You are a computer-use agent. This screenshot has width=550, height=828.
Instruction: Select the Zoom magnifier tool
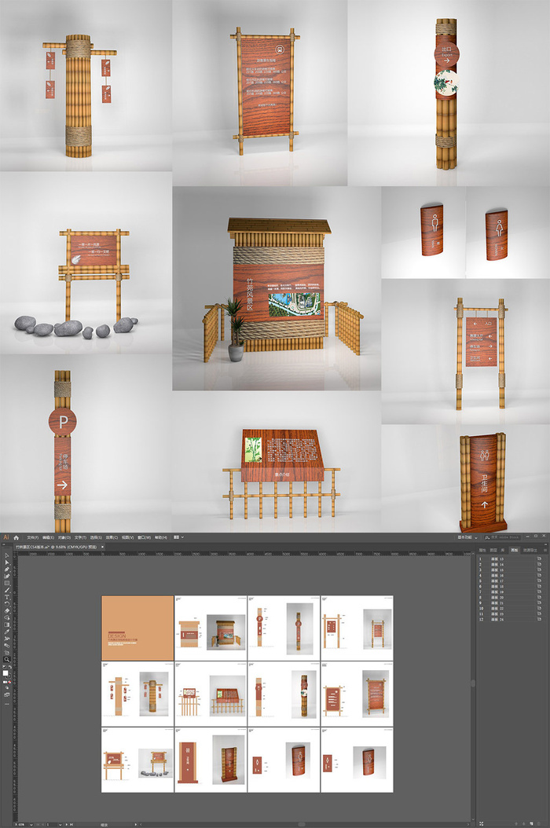pyautogui.click(x=6, y=659)
